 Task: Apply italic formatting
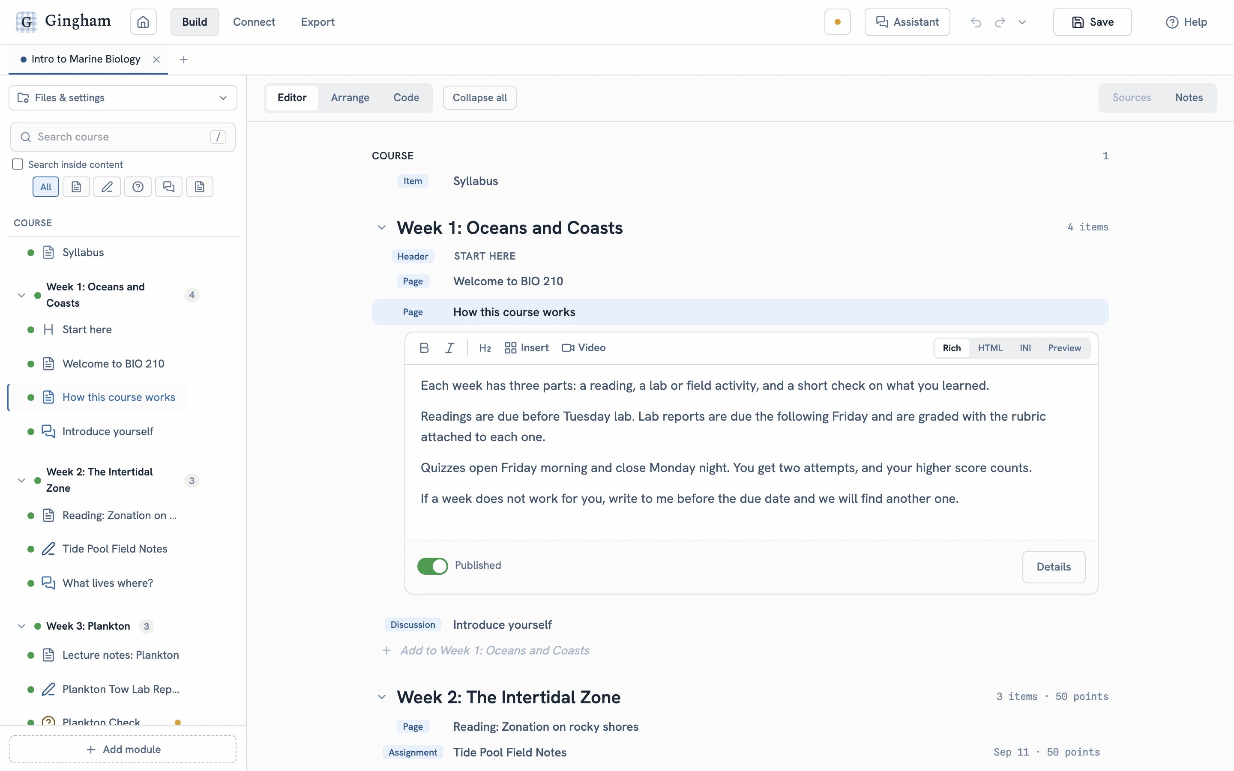449,348
